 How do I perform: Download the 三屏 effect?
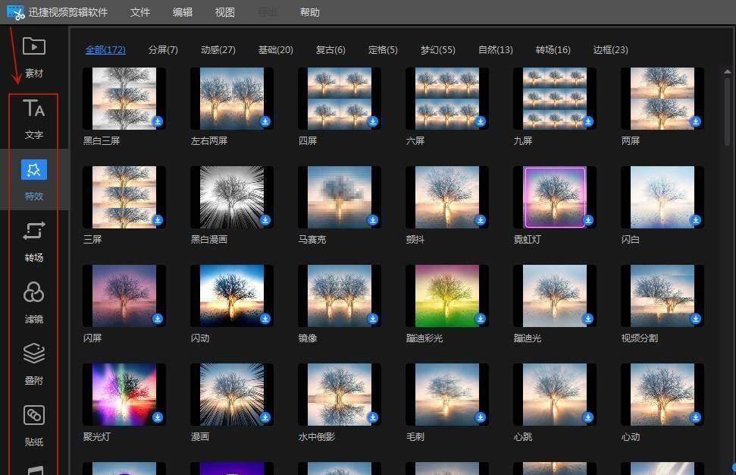[158, 220]
